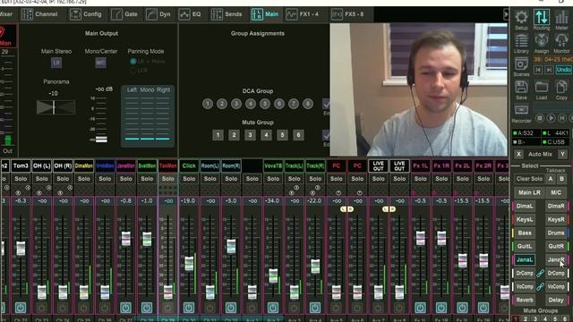Viewport: 573px width, 322px height.
Task: Open the Recorder cassette icon
Action: pos(521,111)
